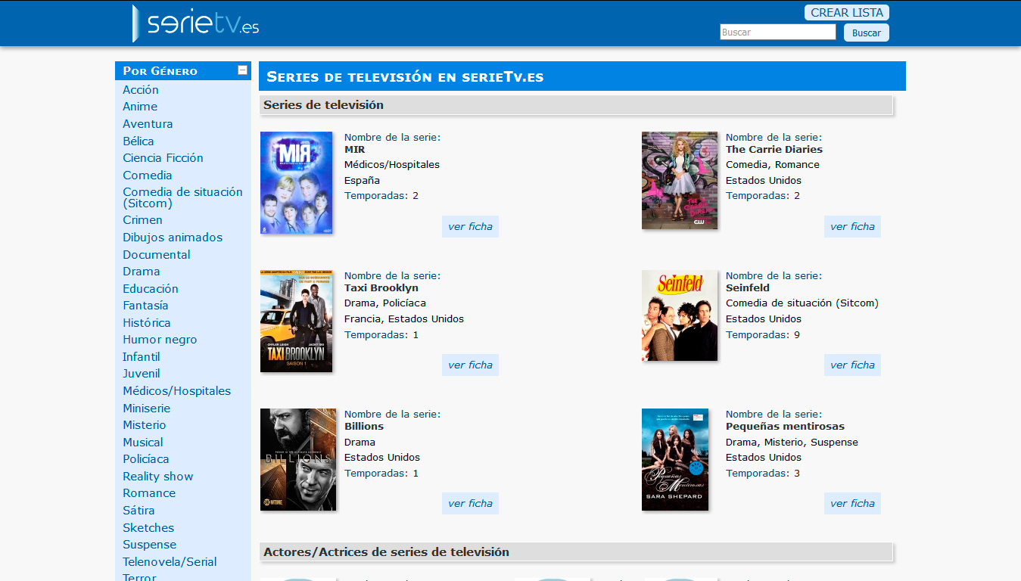Select the Sketches genre
Viewport: 1021px width, 581px height.
148,528
